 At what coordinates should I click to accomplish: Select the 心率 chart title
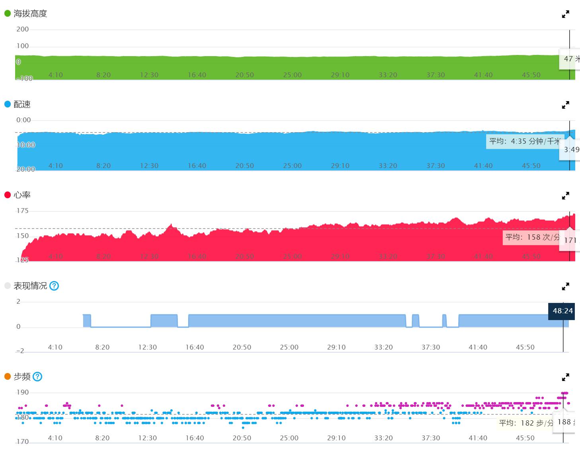click(22, 195)
